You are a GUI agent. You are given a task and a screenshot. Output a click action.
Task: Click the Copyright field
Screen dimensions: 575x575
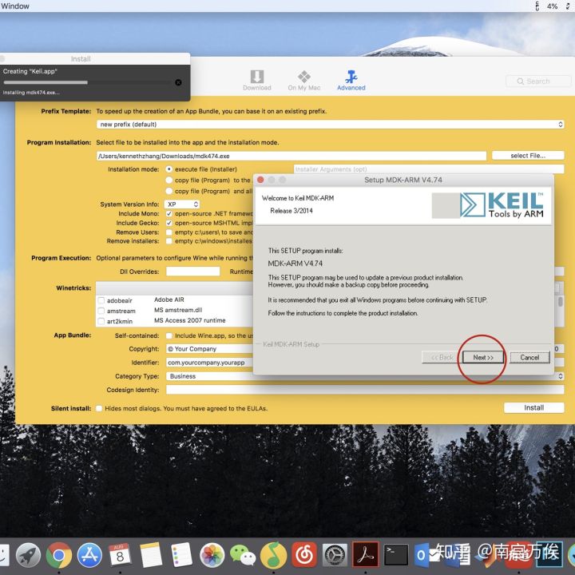tap(210, 349)
